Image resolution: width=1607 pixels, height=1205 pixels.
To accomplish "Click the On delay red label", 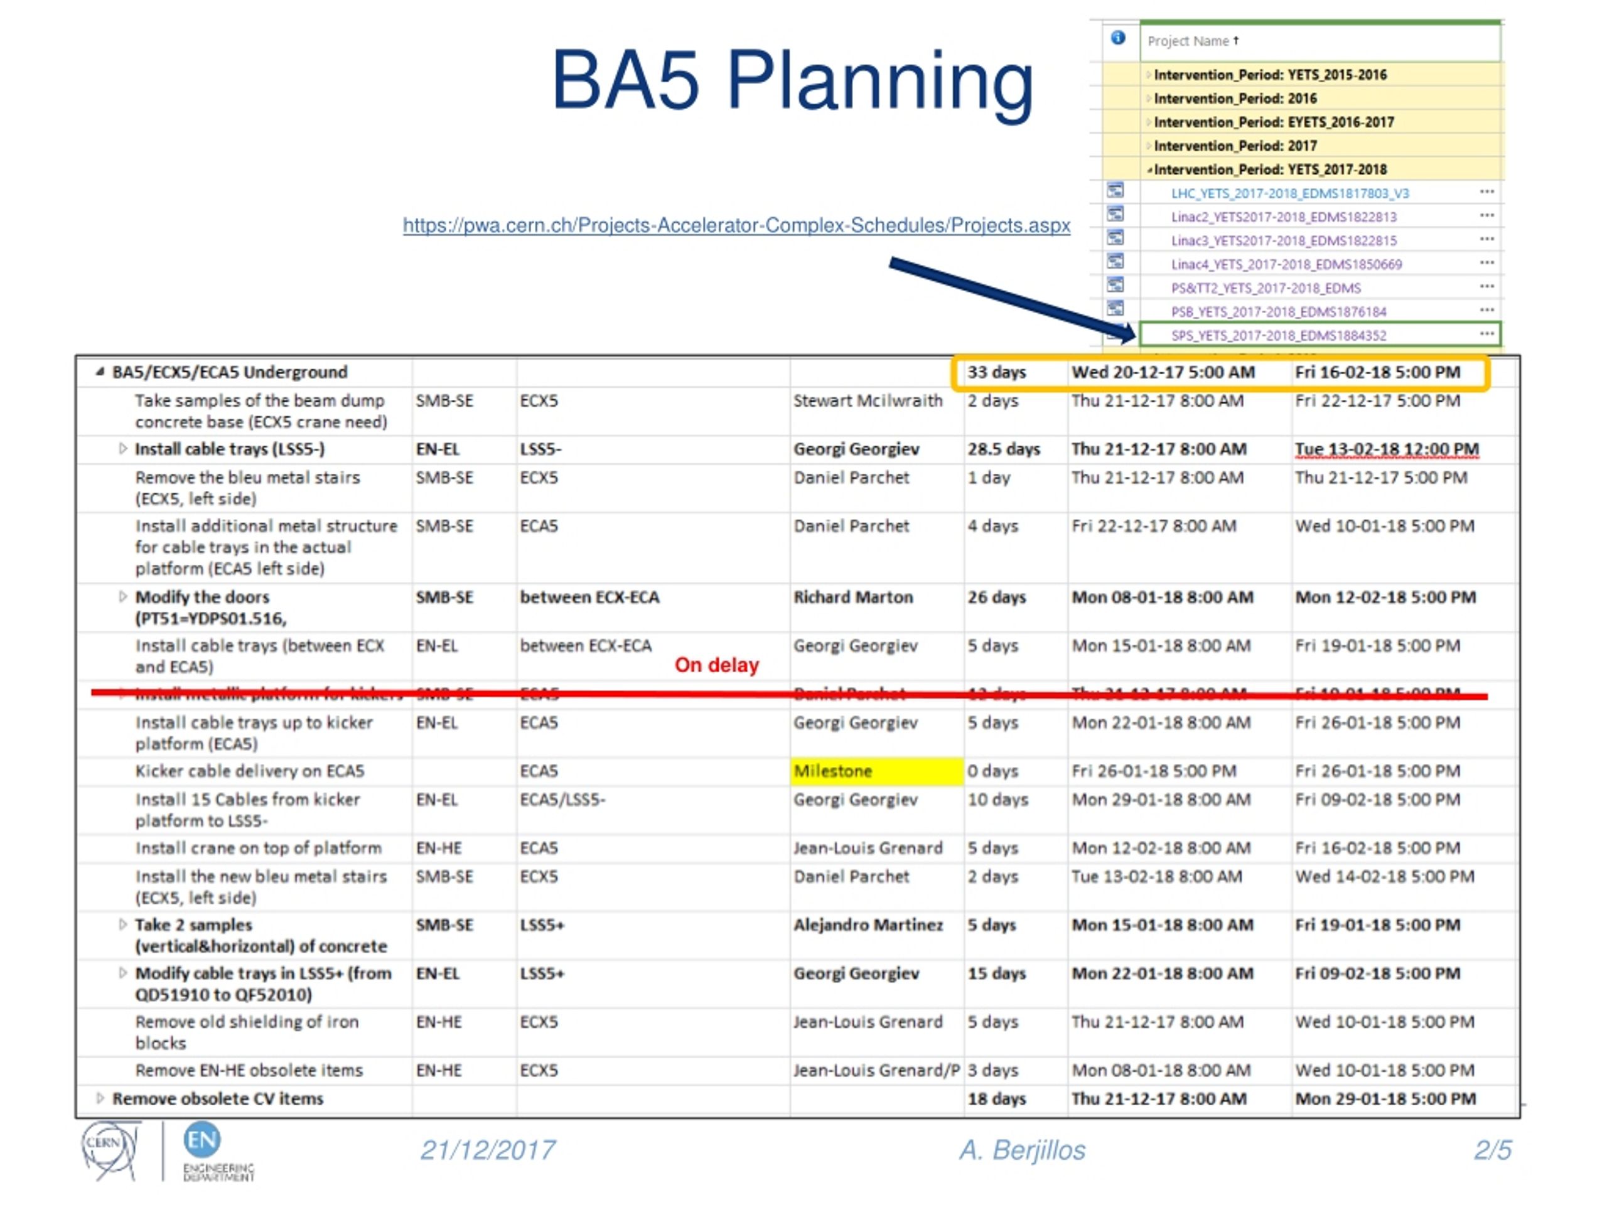I will point(716,665).
